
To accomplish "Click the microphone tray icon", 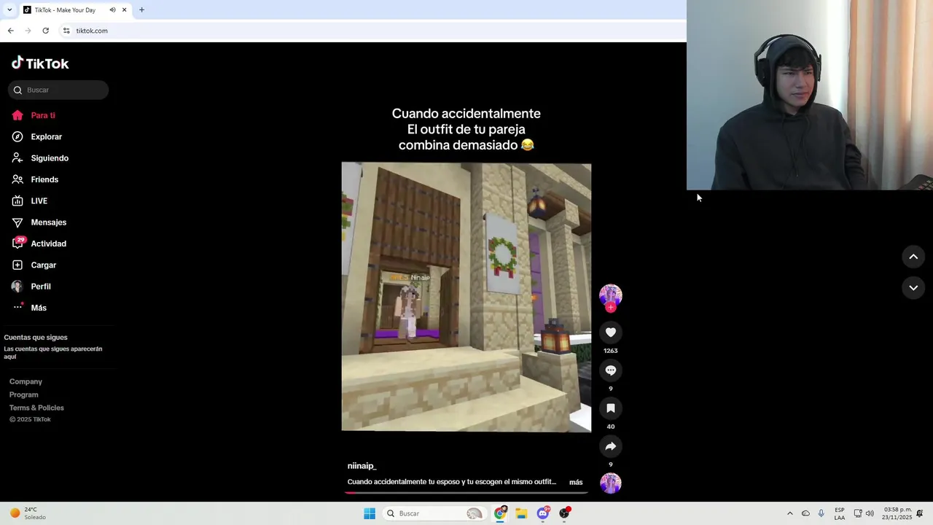I will (x=821, y=513).
